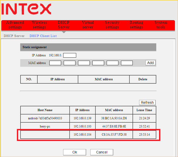Open the Advanced settings tab
The width and height of the screenshot is (178, 157).
15,25
